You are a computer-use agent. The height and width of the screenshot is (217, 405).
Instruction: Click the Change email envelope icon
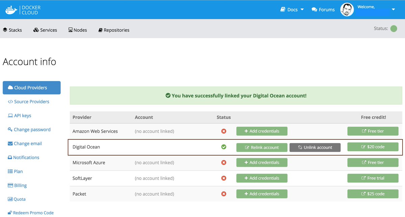click(x=10, y=143)
